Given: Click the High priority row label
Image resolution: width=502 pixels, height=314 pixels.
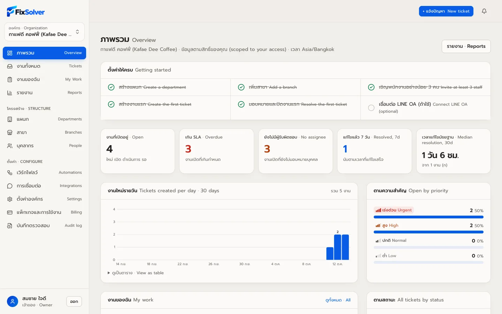Looking at the screenshot, I should coord(387,225).
